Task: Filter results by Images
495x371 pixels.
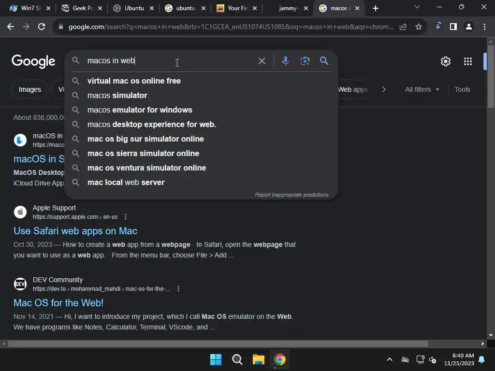Action: [x=29, y=89]
